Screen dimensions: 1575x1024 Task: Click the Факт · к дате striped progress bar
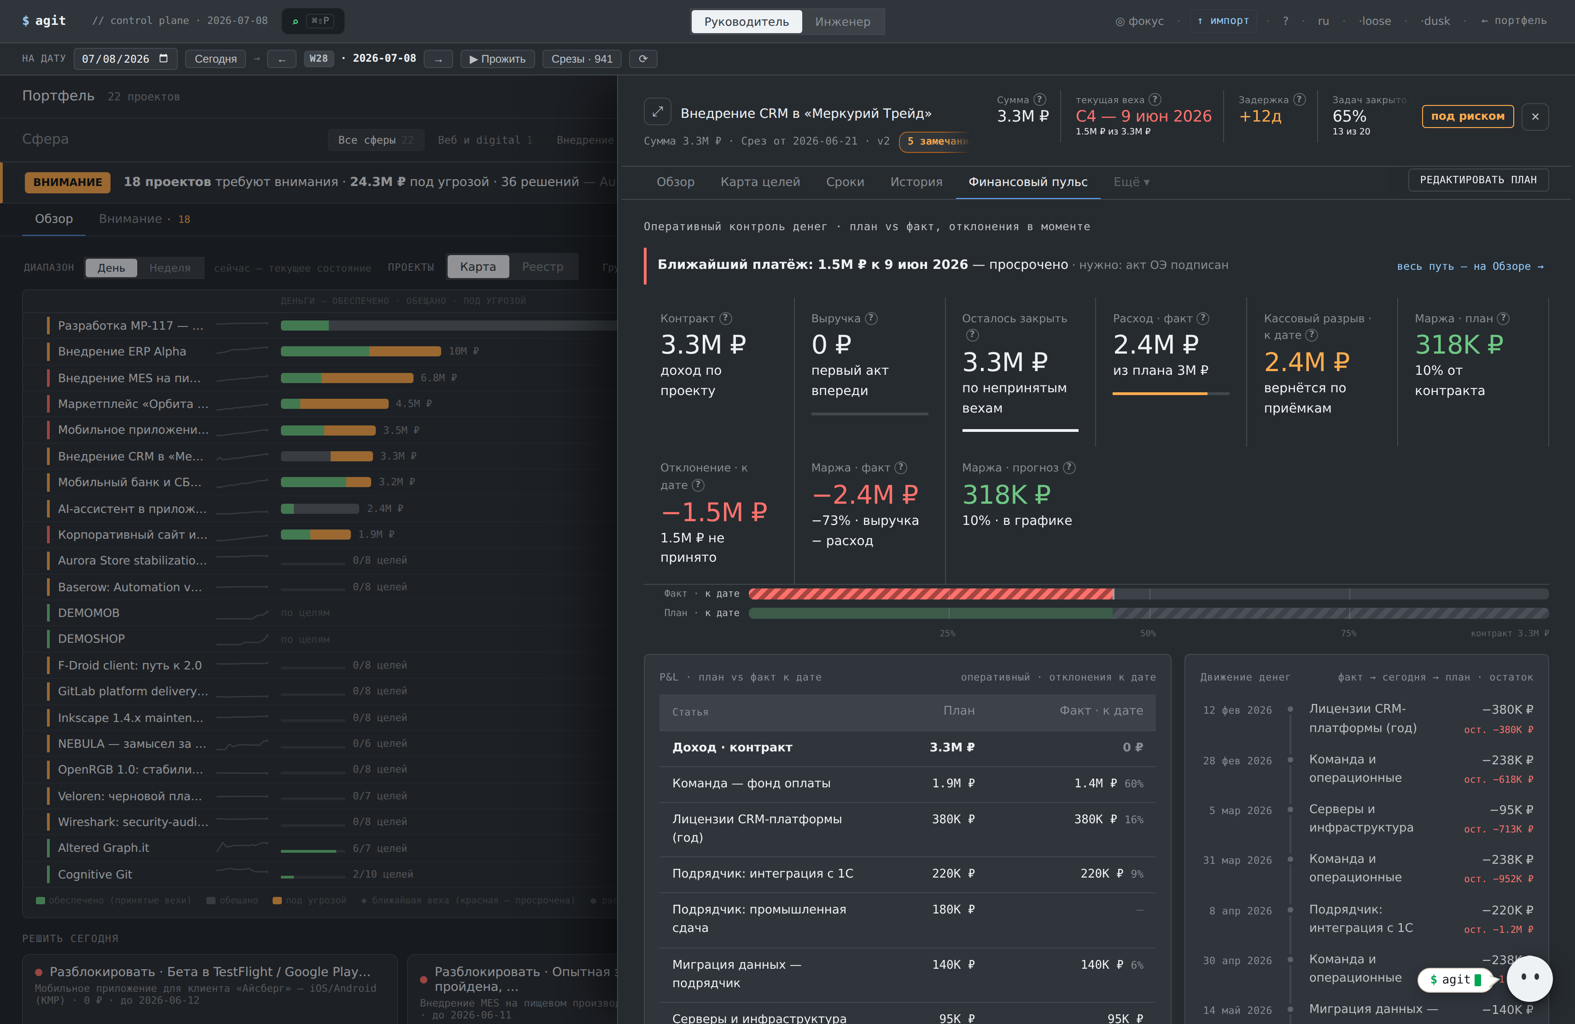pos(1148,593)
